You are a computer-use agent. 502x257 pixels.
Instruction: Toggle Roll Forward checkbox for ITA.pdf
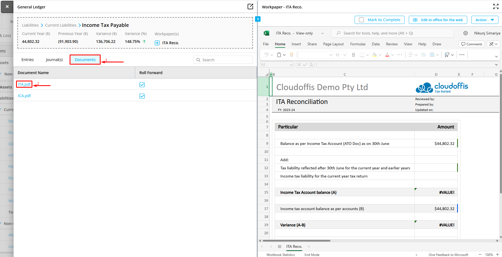tap(142, 85)
